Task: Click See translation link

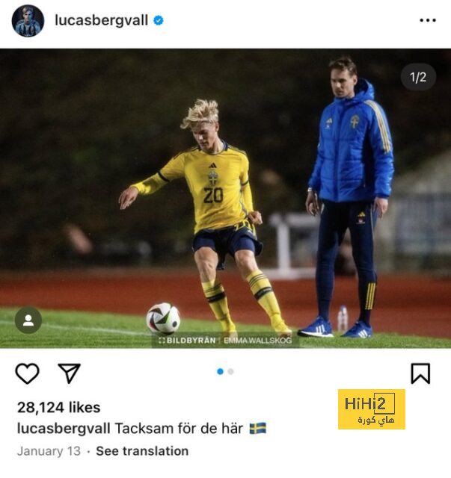Action: (142, 451)
